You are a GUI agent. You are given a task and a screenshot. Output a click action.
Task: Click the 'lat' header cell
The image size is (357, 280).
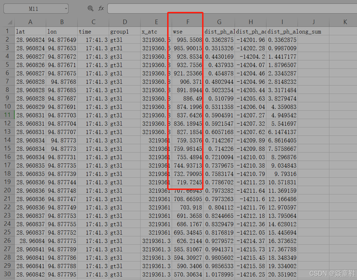[30, 31]
